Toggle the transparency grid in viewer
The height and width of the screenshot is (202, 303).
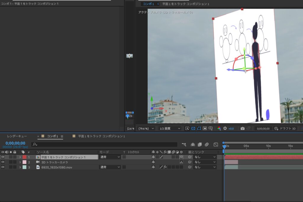coord(193,129)
